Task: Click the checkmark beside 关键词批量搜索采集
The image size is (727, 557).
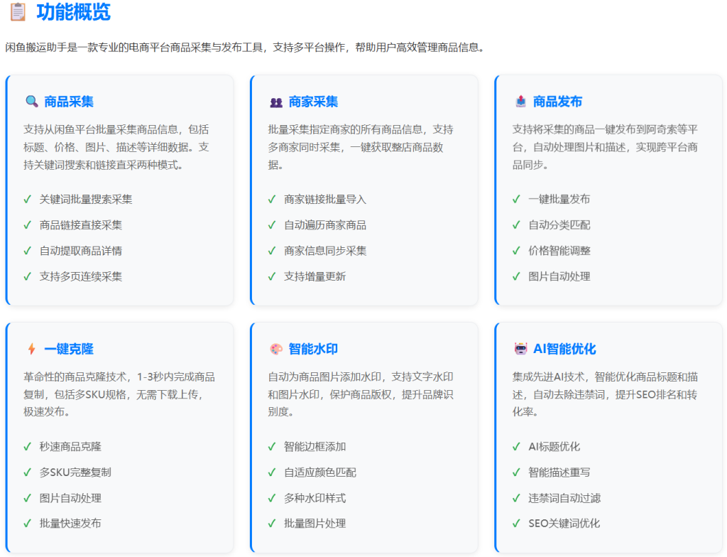Action: click(28, 199)
